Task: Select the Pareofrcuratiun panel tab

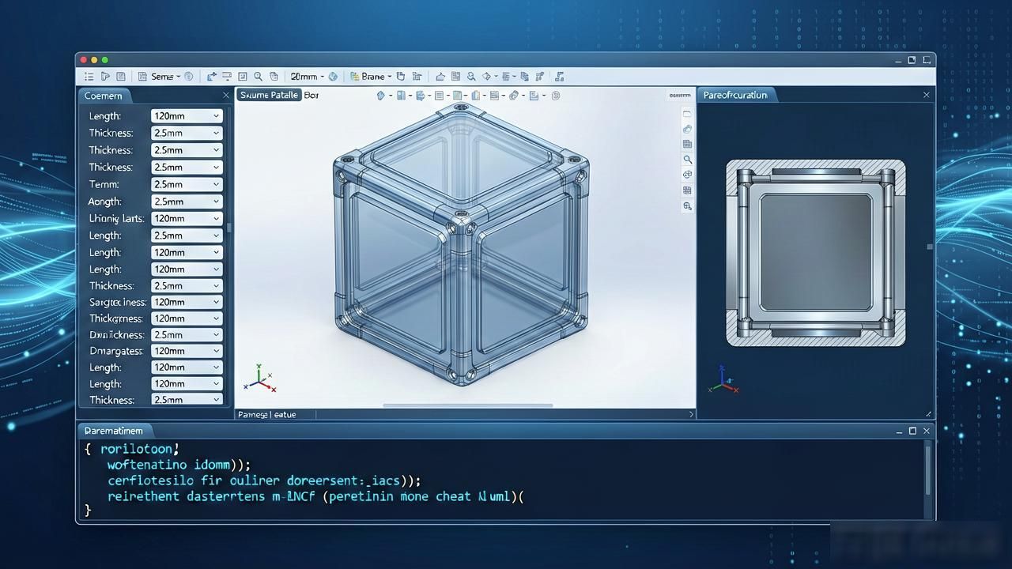Action: [x=735, y=95]
